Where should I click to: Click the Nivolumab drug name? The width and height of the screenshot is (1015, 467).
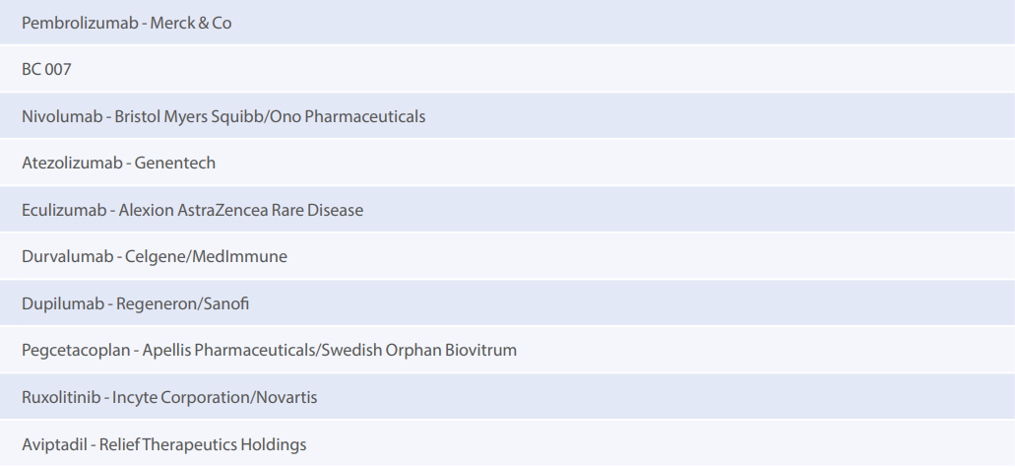62,116
